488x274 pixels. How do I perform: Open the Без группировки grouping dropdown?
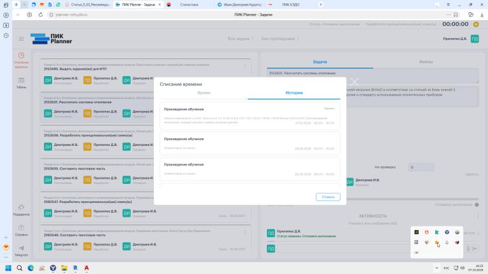[x=280, y=39]
